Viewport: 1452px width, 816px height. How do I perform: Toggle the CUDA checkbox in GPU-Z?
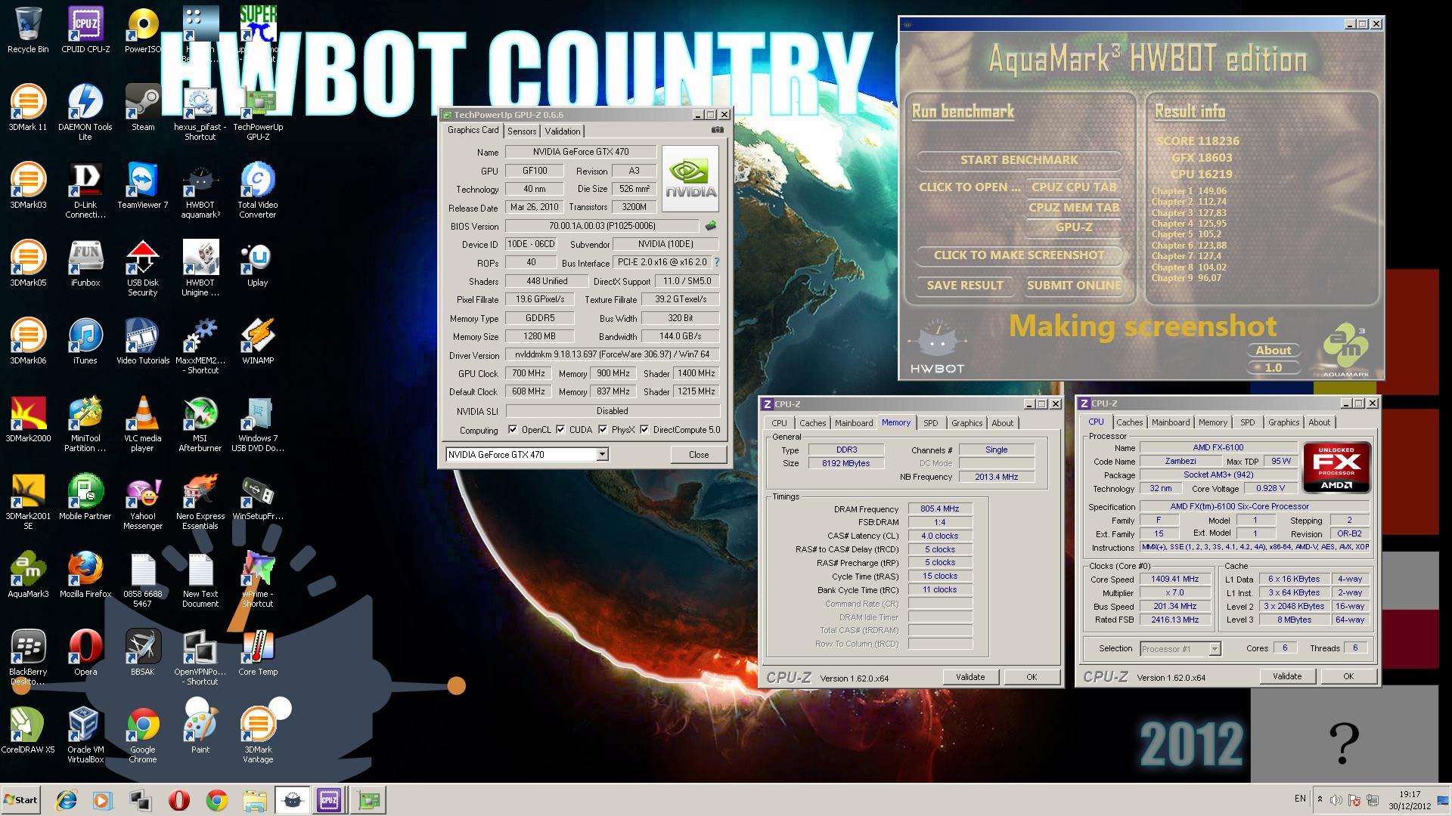[x=560, y=429]
